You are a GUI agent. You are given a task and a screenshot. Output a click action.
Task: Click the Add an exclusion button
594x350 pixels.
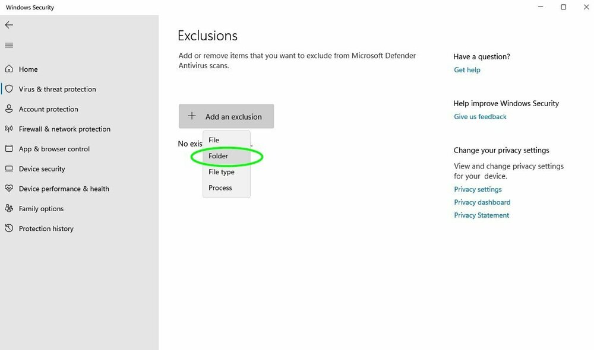226,116
